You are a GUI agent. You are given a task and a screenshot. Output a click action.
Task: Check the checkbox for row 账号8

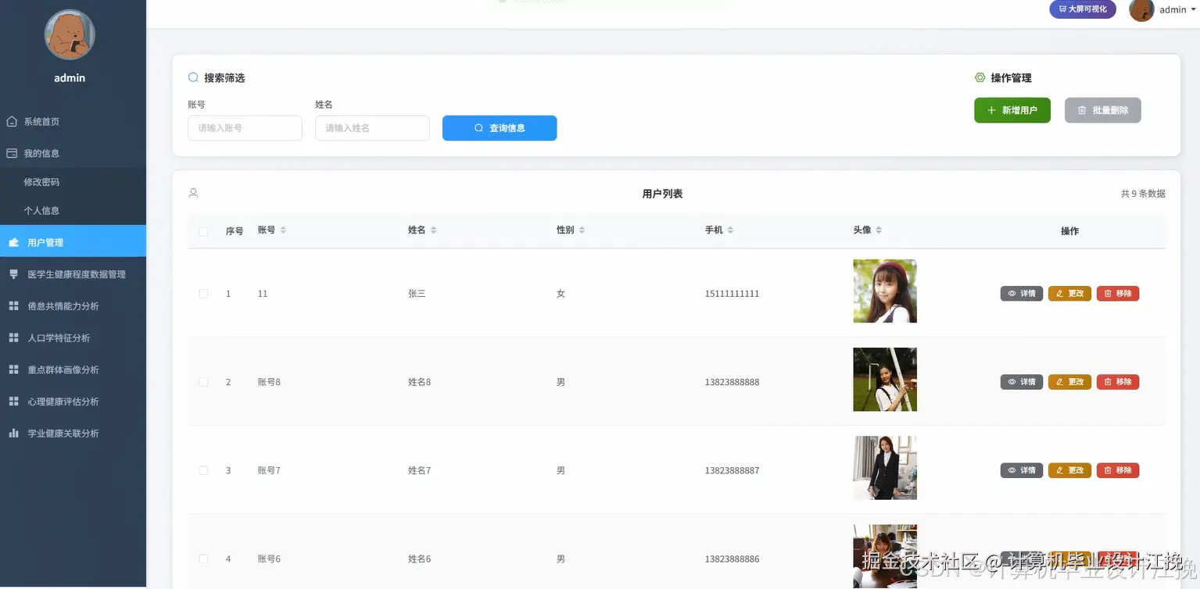coord(204,382)
